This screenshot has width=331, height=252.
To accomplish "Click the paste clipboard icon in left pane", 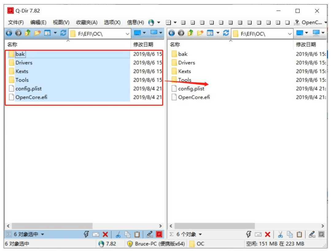I will pyautogui.click(x=137, y=235).
